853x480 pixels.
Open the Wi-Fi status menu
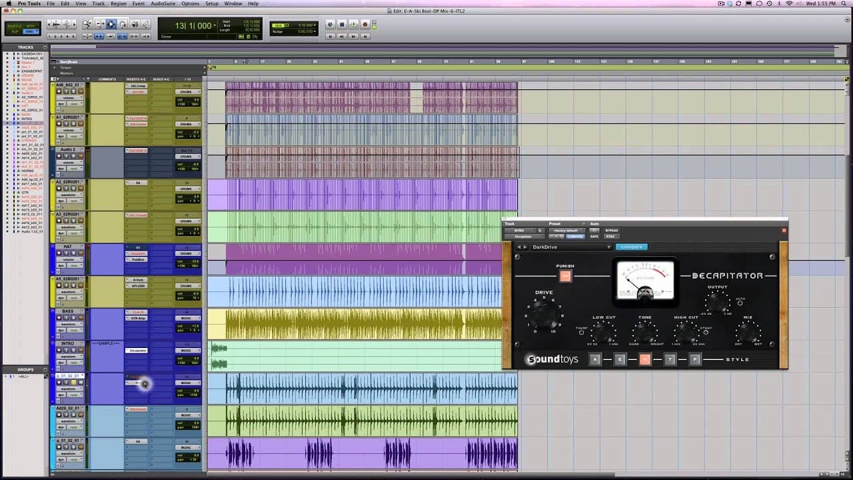tap(790, 3)
